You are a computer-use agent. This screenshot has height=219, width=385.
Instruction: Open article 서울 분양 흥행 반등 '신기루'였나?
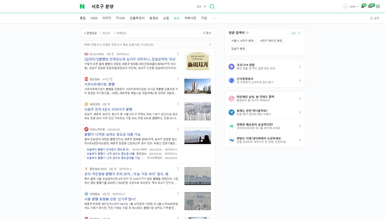[110, 199]
